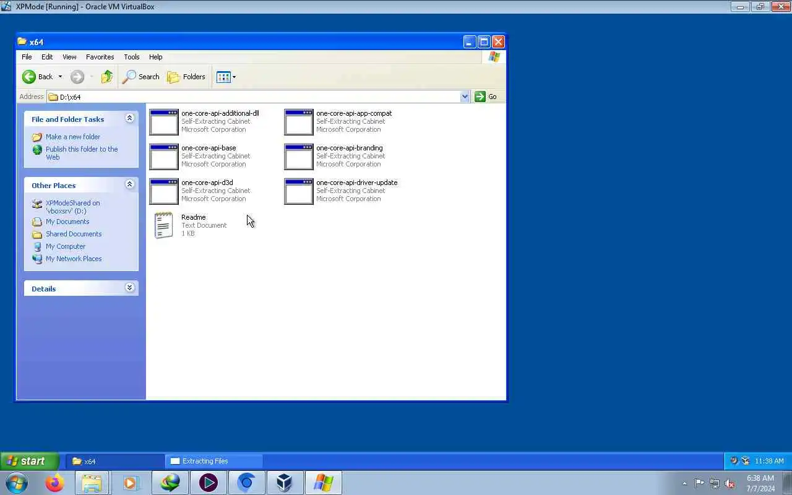
Task: Click the XP tray clock 11:38 AM
Action: pyautogui.click(x=769, y=461)
